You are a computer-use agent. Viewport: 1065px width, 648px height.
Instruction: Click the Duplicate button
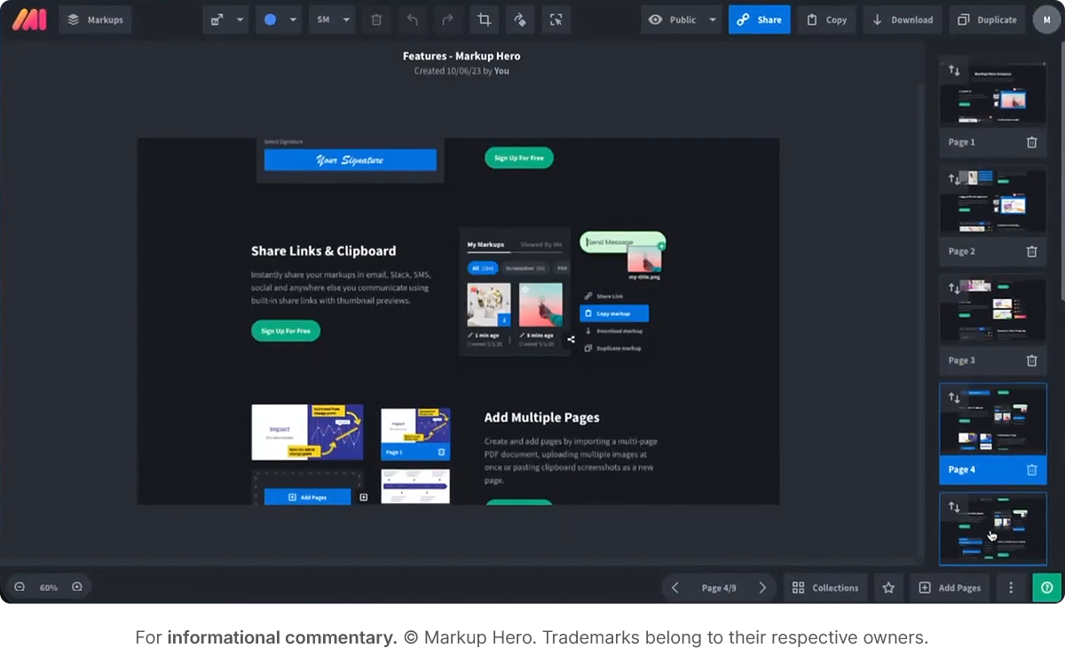tap(988, 20)
